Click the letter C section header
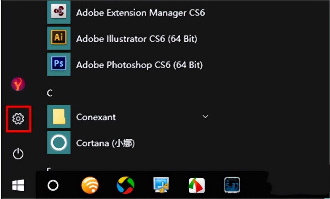The image size is (330, 199). [50, 93]
